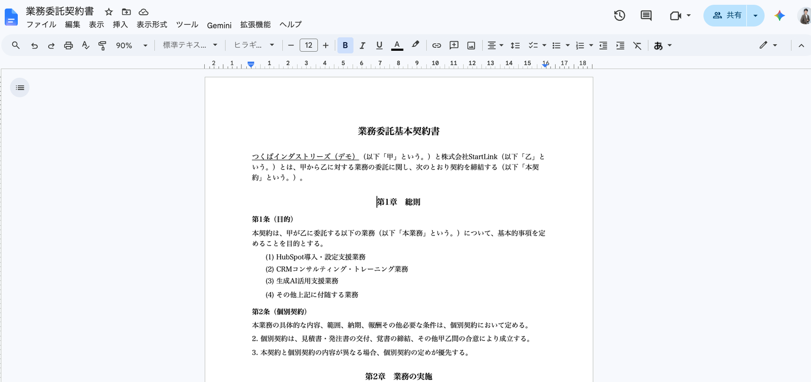The image size is (811, 382).
Task: Increase the indent
Action: point(620,45)
